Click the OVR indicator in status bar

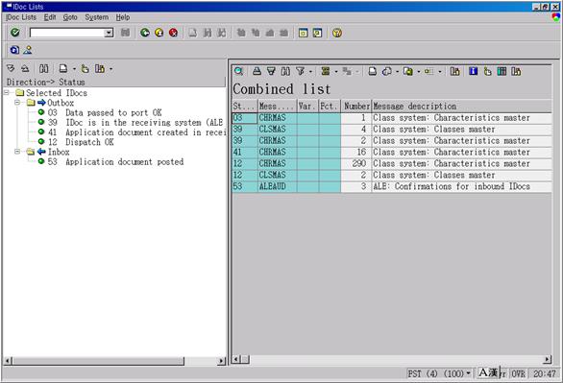click(518, 373)
